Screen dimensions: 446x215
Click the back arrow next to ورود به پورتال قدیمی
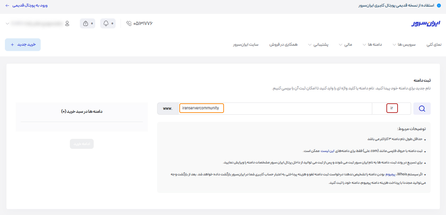(x=7, y=5)
